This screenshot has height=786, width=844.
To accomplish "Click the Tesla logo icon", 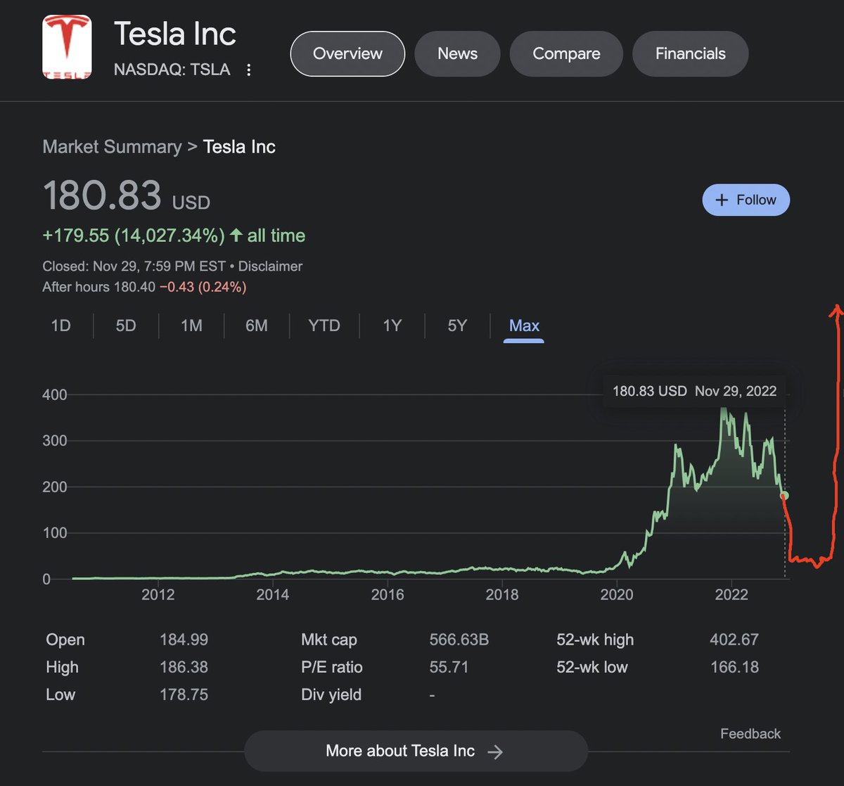I will tap(68, 46).
